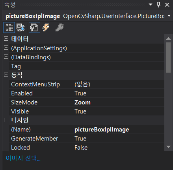Click the (없음) ContextMenuStrip value
The height and width of the screenshot is (170, 173).
tap(82, 84)
